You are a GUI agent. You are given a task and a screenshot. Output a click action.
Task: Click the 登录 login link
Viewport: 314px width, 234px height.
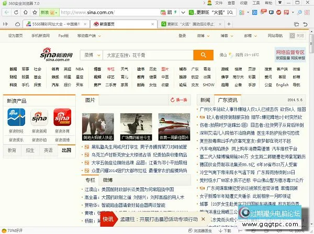click(182, 36)
